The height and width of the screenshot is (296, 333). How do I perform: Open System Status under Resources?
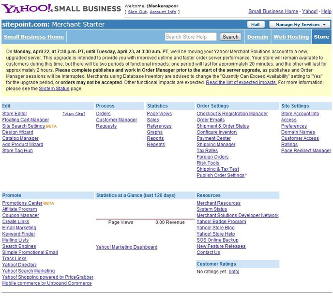coord(212,209)
